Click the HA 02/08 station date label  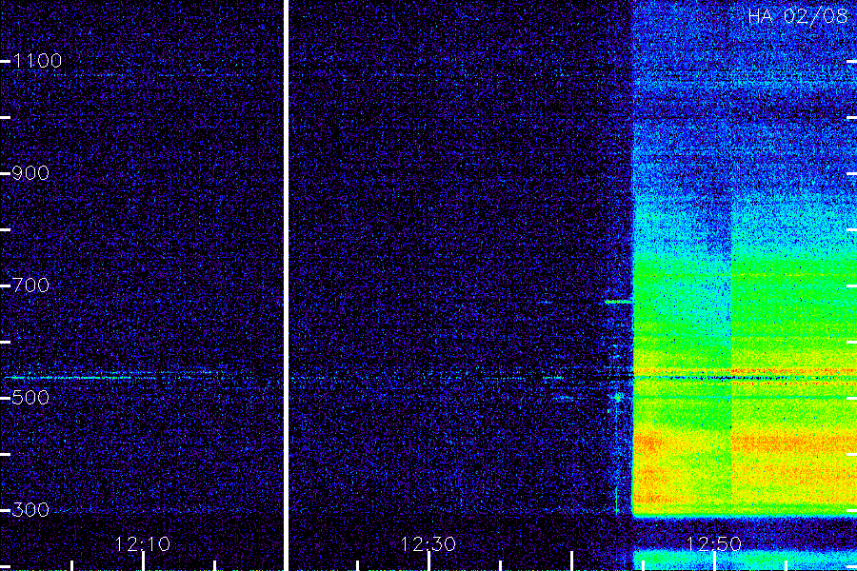pos(798,16)
